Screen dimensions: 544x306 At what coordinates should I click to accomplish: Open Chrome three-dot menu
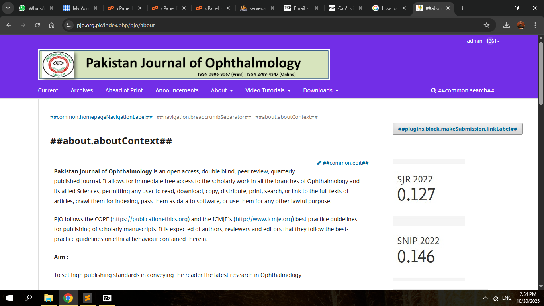click(x=535, y=25)
